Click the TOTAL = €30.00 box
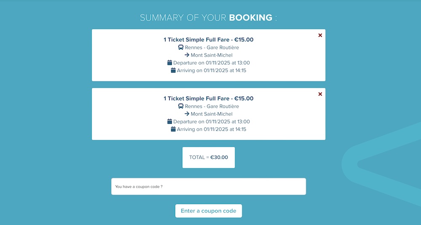 (x=209, y=157)
